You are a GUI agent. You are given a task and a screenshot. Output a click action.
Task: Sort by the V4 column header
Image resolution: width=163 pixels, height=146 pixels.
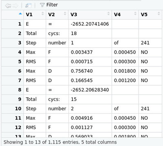[125, 15]
